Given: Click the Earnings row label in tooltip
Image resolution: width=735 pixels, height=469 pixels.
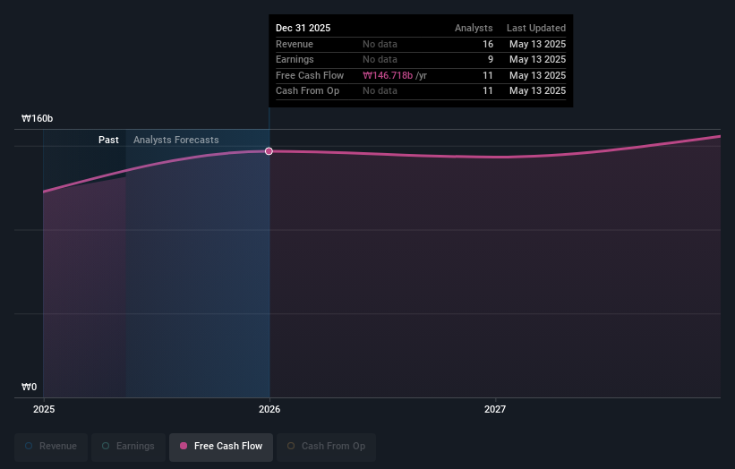Looking at the screenshot, I should [x=295, y=59].
